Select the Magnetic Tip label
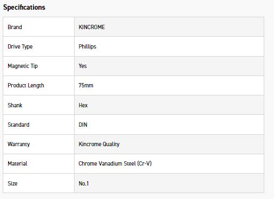This screenshot has width=274, height=199. (23, 66)
